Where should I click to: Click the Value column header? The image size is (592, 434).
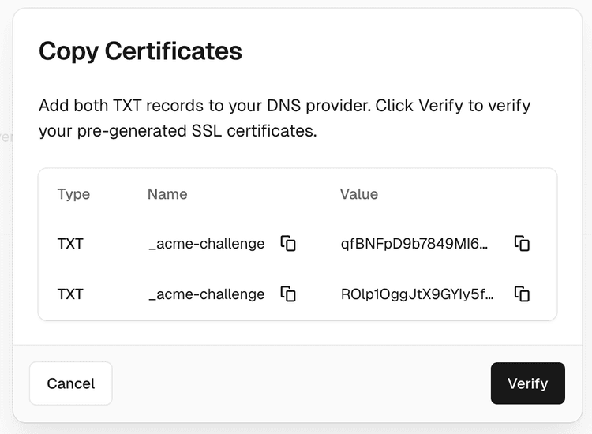[359, 194]
